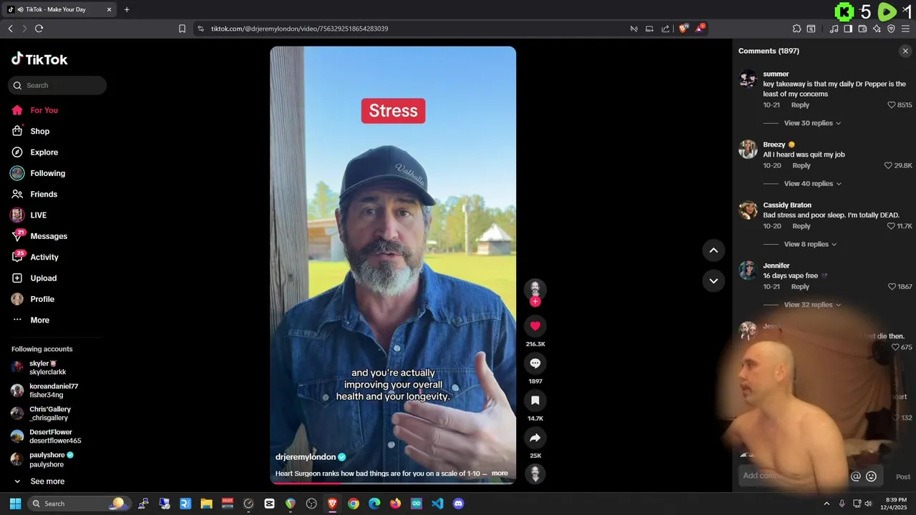The height and width of the screenshot is (515, 916).
Task: Open Firefox from the taskbar
Action: coord(395,504)
